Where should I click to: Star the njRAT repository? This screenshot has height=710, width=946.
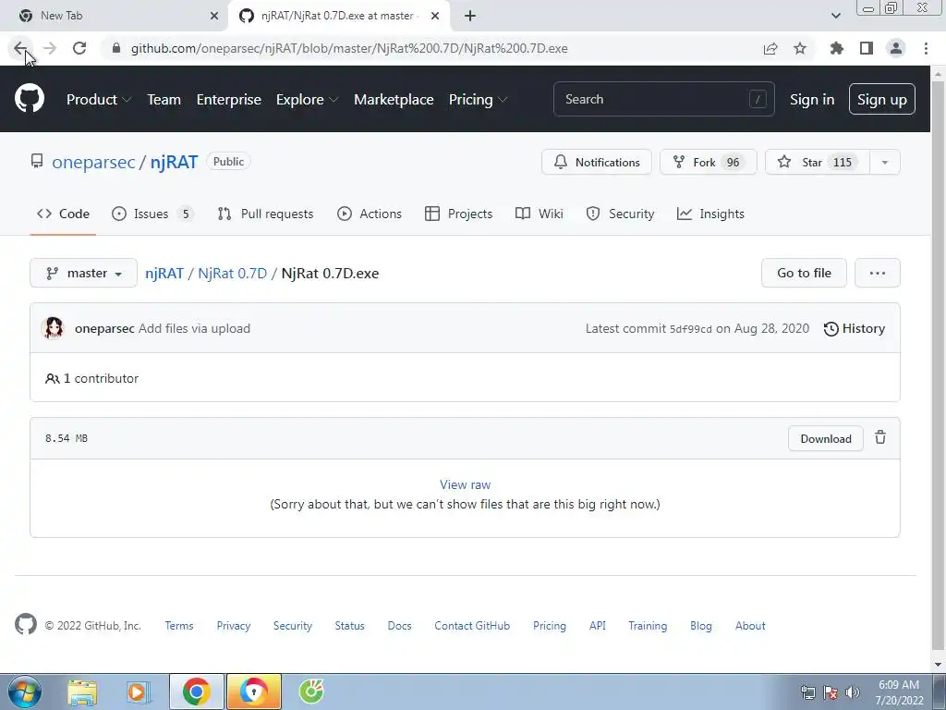tap(818, 162)
